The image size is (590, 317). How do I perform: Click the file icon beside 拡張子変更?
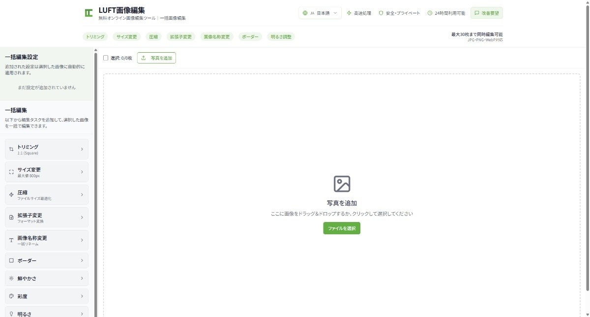point(11,217)
